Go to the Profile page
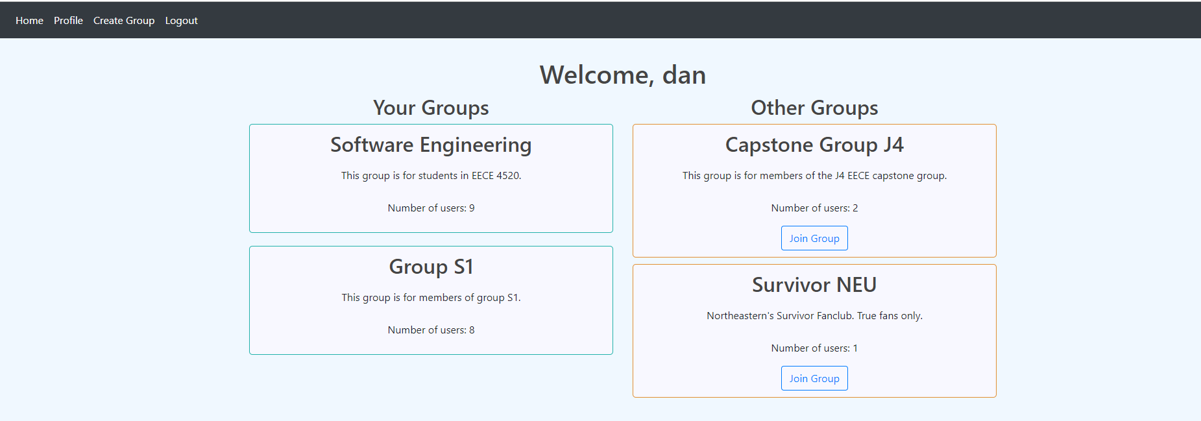 (68, 21)
